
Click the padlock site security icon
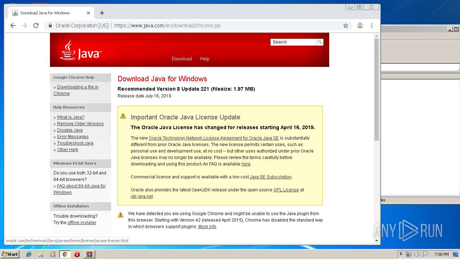pos(51,26)
